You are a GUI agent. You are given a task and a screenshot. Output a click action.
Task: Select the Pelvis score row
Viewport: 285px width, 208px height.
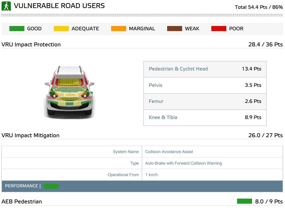[x=205, y=85]
